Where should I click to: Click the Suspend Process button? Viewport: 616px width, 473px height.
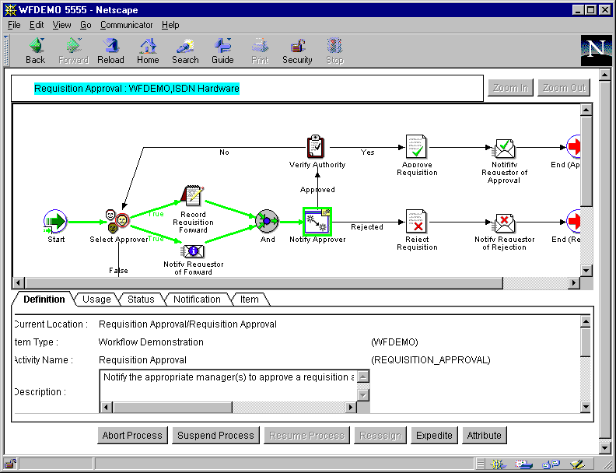tap(215, 436)
